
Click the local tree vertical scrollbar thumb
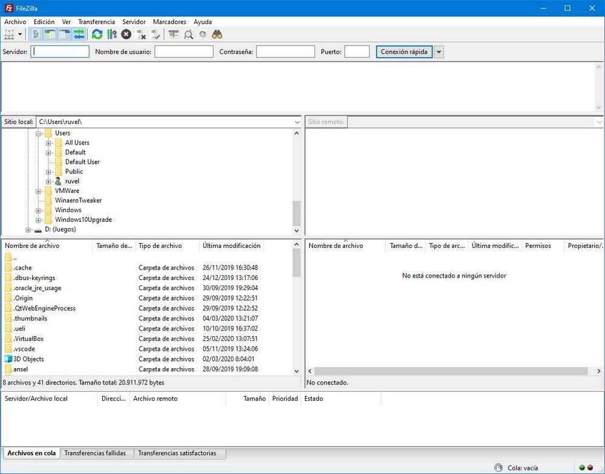coord(296,213)
